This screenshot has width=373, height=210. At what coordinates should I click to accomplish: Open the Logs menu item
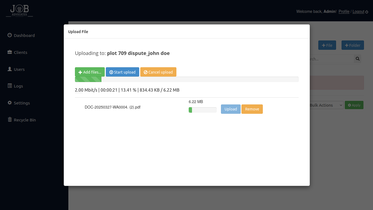pos(18,86)
